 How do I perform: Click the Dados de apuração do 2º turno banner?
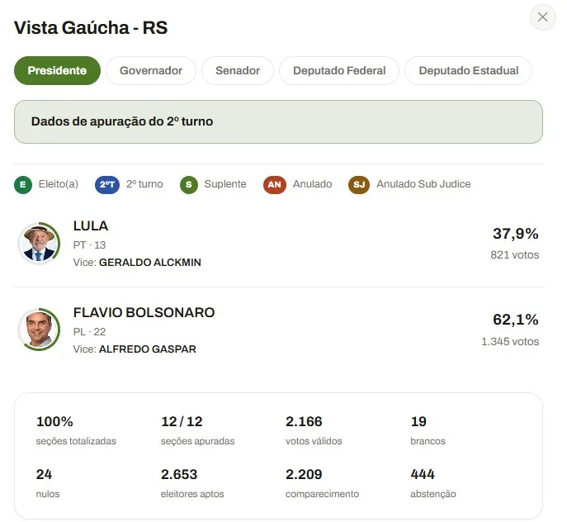(278, 121)
